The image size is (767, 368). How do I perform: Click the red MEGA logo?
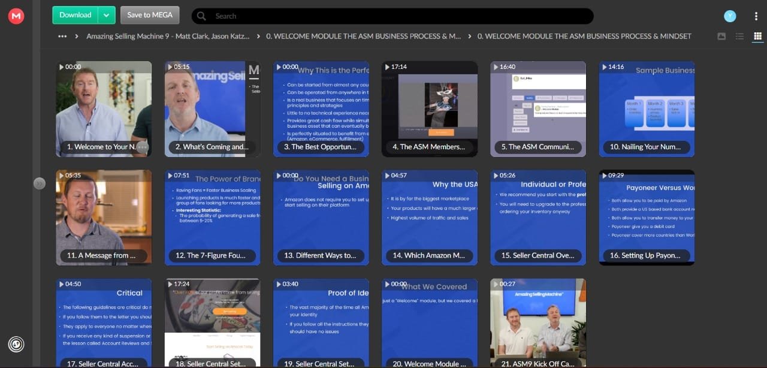16,16
